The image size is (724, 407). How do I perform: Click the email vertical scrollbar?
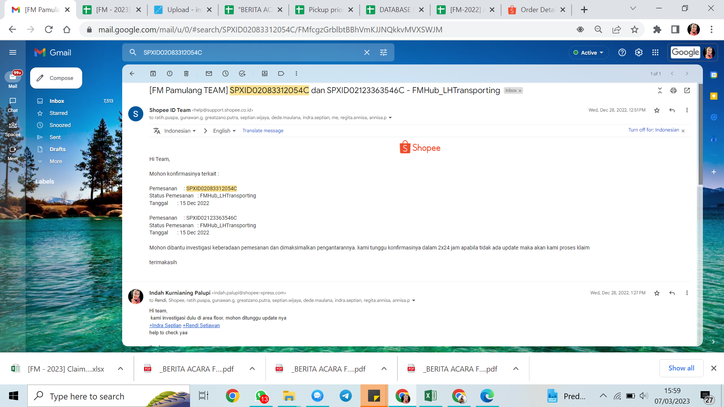701,134
